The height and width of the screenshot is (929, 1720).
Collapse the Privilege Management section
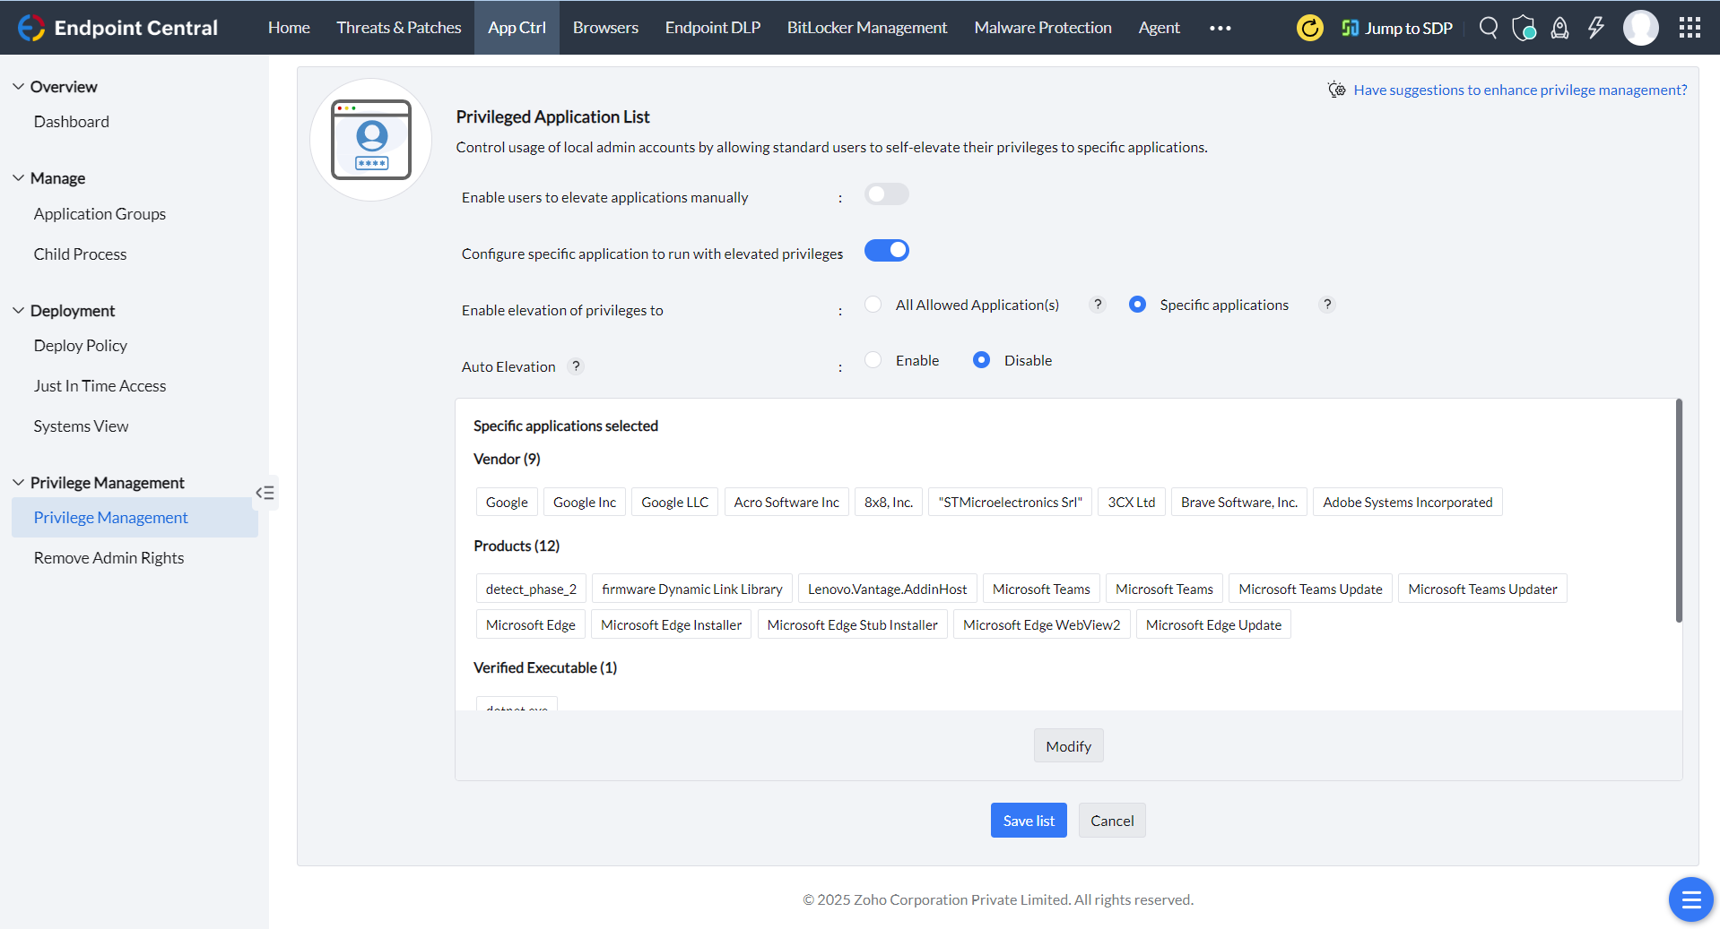(x=18, y=483)
